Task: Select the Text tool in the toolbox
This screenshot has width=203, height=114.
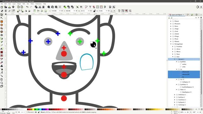Action: 2,49
